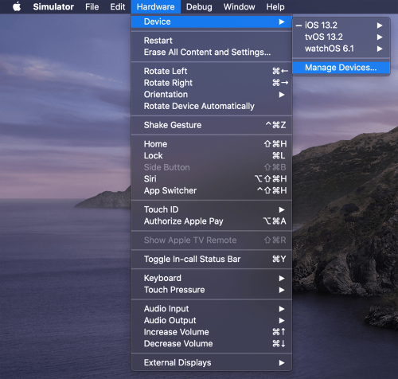Toggle Rotate Device Automatically option
This screenshot has height=379, width=398.
pyautogui.click(x=212, y=106)
